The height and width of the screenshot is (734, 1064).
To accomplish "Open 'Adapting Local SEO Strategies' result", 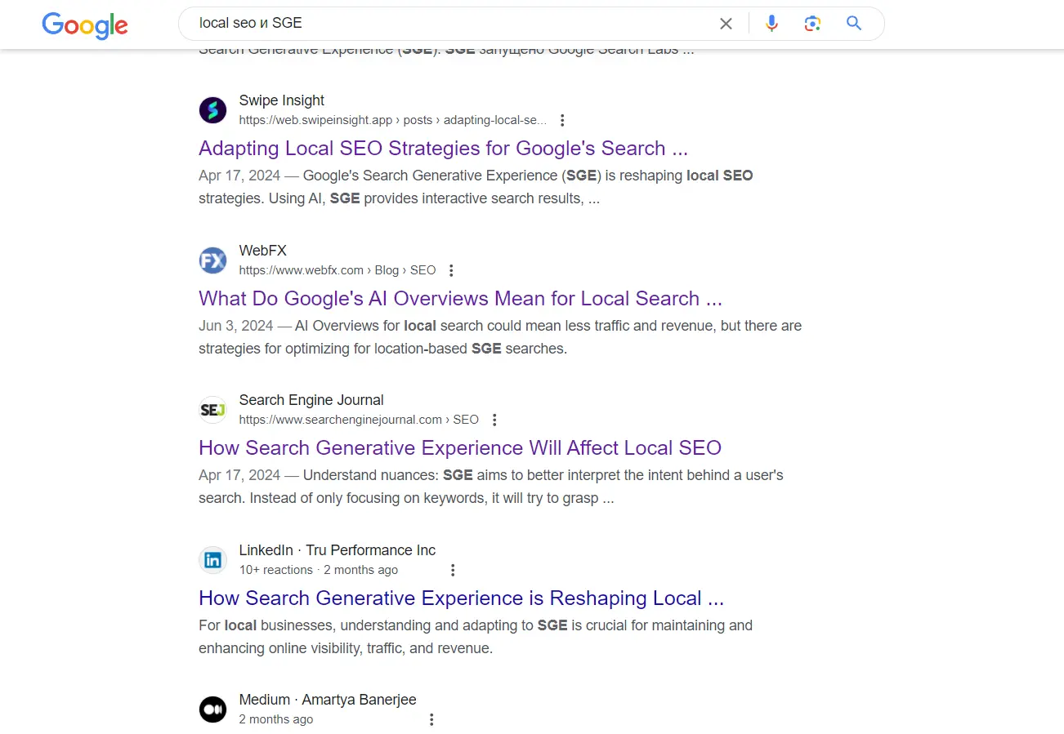I will (x=443, y=149).
